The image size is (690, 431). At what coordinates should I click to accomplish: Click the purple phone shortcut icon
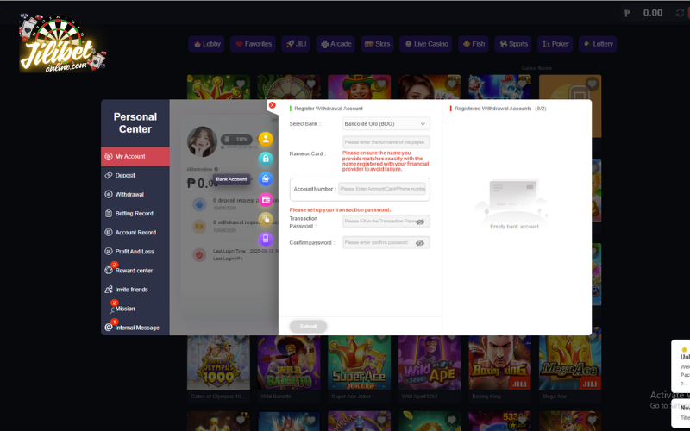tap(266, 239)
